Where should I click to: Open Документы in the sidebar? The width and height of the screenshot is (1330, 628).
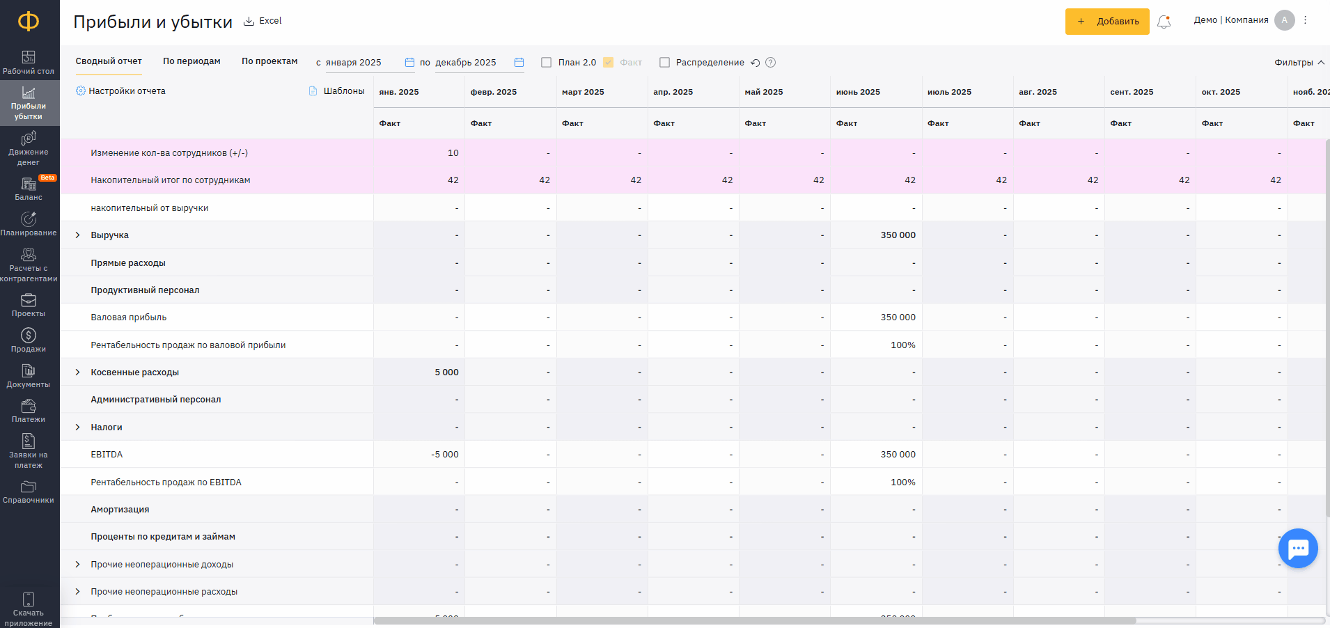tap(29, 377)
